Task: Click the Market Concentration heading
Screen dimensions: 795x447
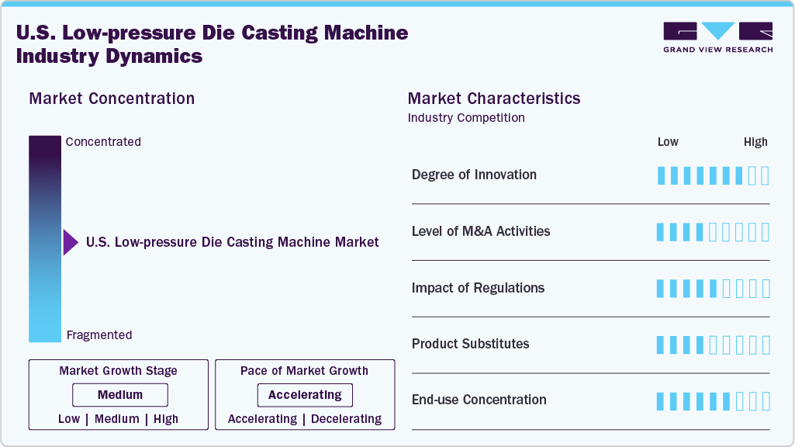Action: click(112, 99)
